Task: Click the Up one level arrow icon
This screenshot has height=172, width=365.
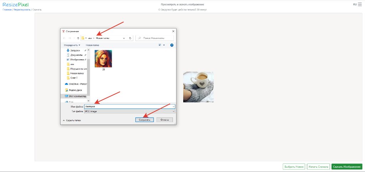Action: pos(78,38)
